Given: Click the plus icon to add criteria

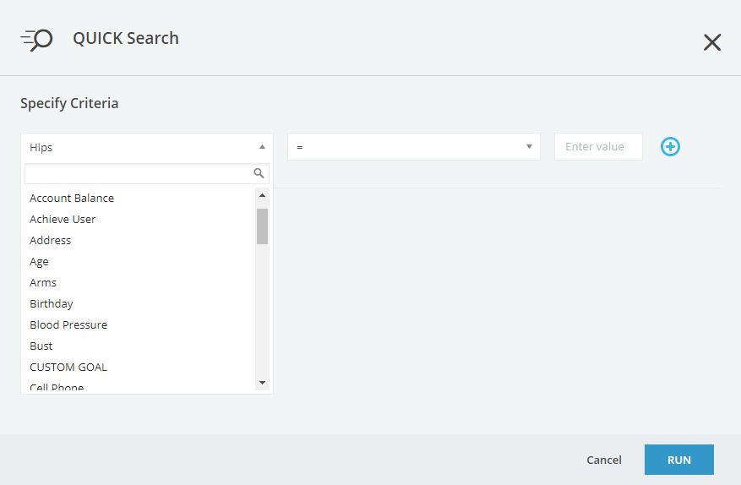Looking at the screenshot, I should (670, 146).
